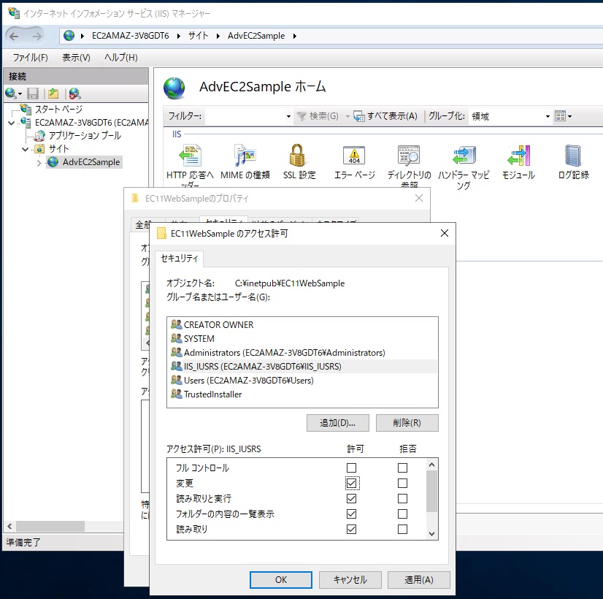
Task: Open the ヘルプ(H) menu
Action: (x=120, y=58)
